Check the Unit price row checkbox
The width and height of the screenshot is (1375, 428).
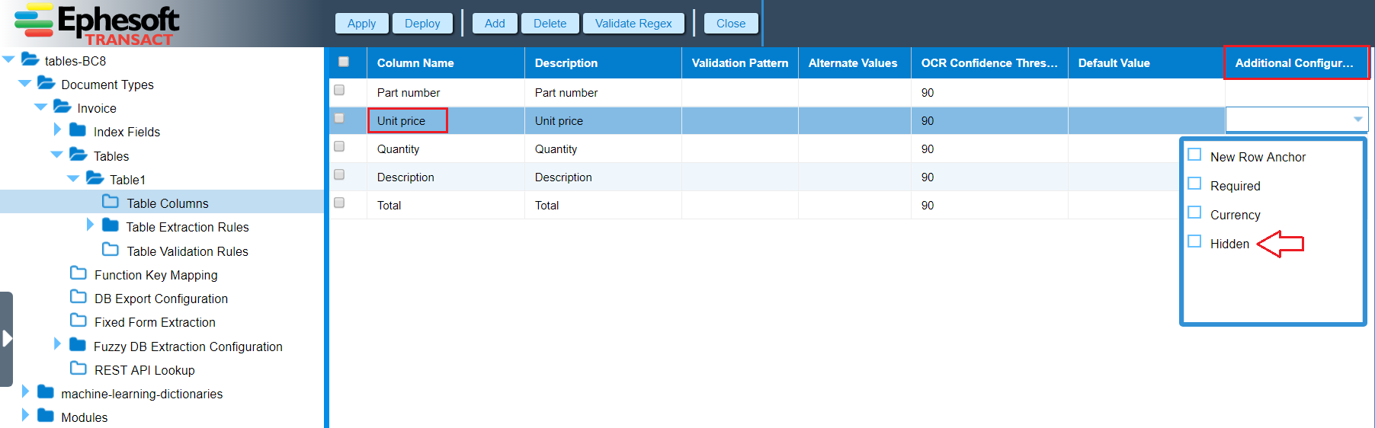pos(339,118)
